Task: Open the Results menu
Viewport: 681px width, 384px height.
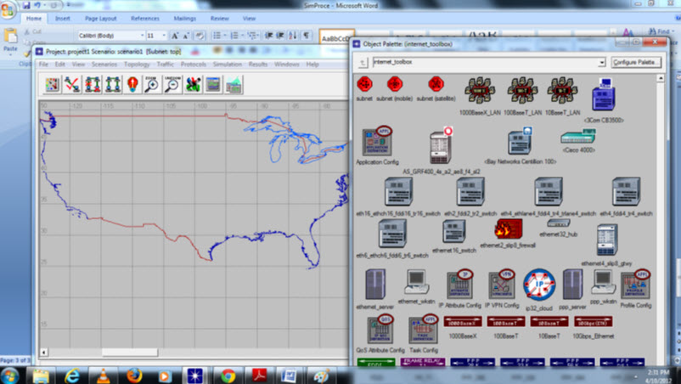Action: (258, 65)
